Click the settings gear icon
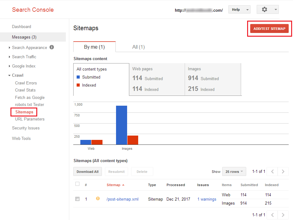Viewport: 293px width, 220px height. click(x=264, y=9)
